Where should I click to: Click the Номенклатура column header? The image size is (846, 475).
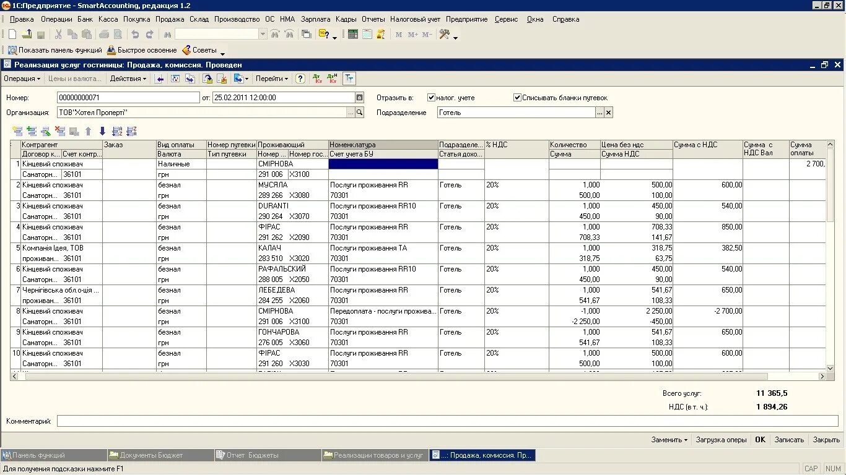[x=383, y=145]
